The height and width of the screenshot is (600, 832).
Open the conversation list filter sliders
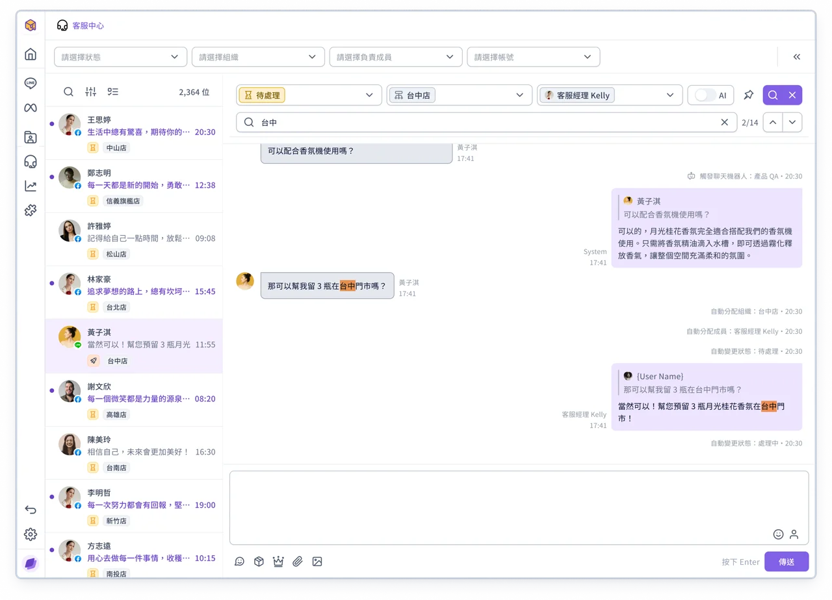[x=90, y=92]
